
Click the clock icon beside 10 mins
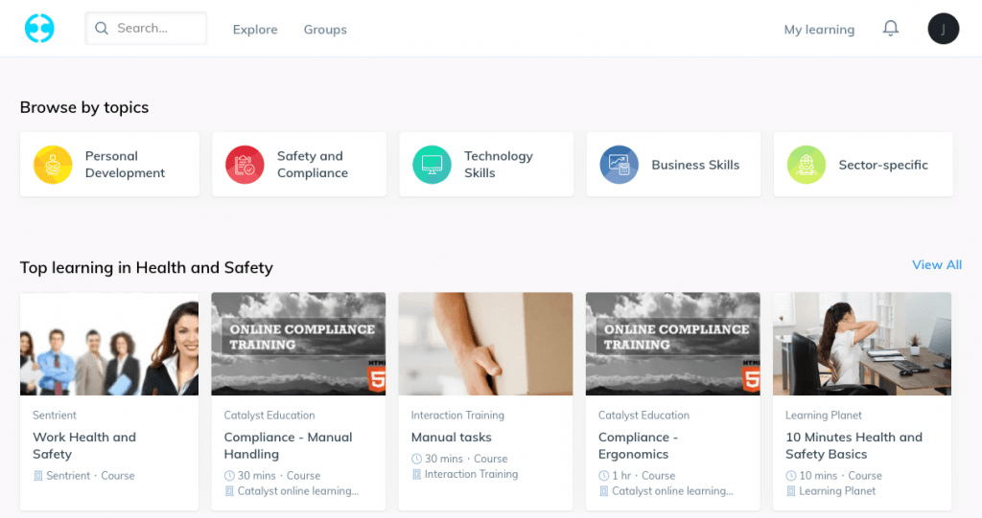791,476
